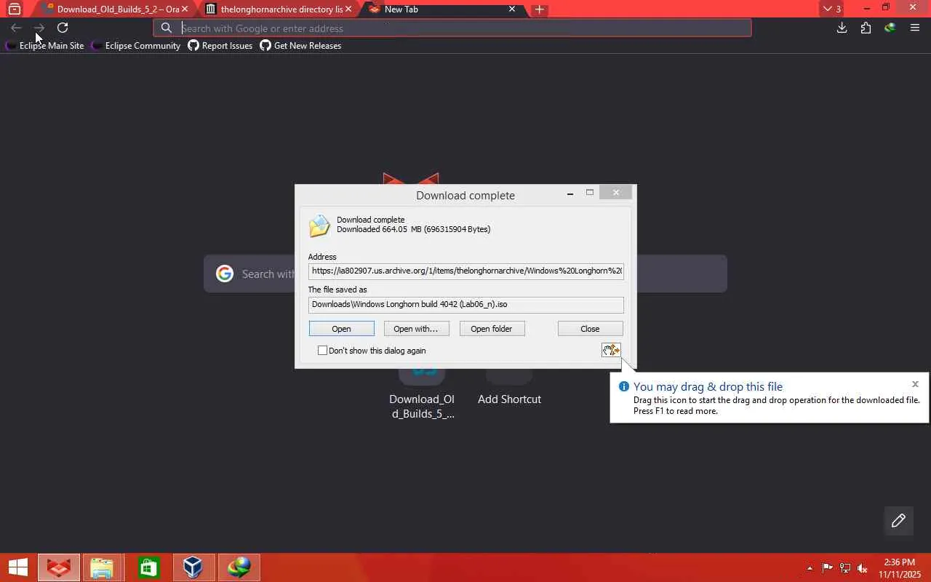Click the drag-and-drop file icon in dialog
This screenshot has height=582, width=931.
(x=611, y=351)
